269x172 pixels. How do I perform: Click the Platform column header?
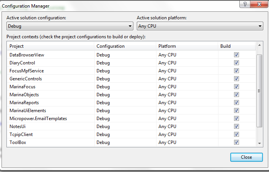pos(187,46)
